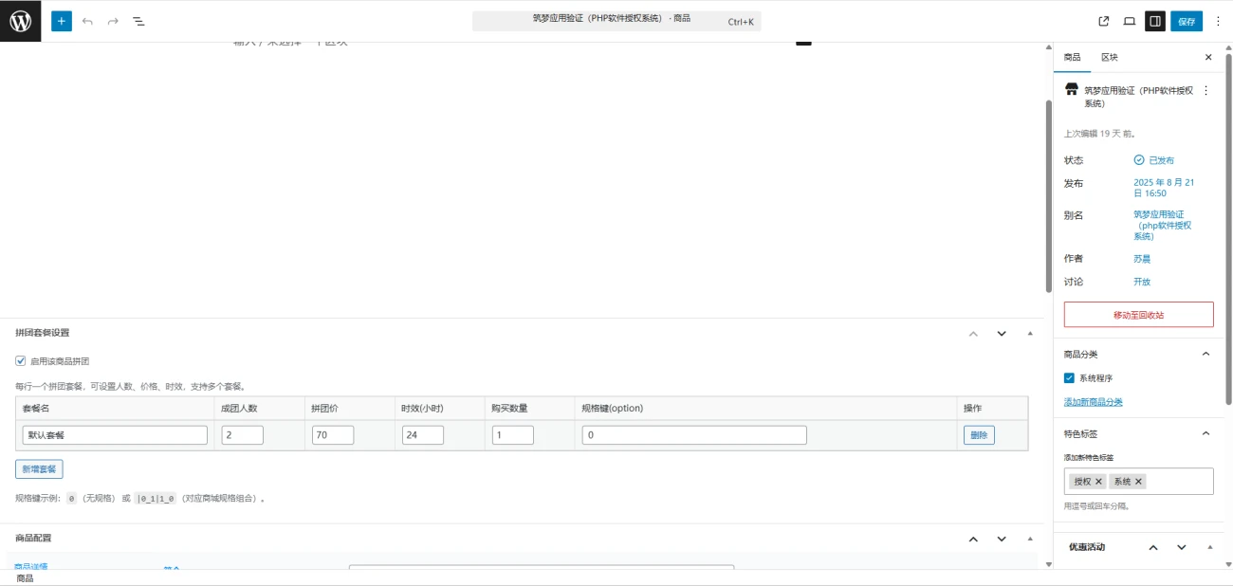Remove the 授权 tag

click(1098, 482)
